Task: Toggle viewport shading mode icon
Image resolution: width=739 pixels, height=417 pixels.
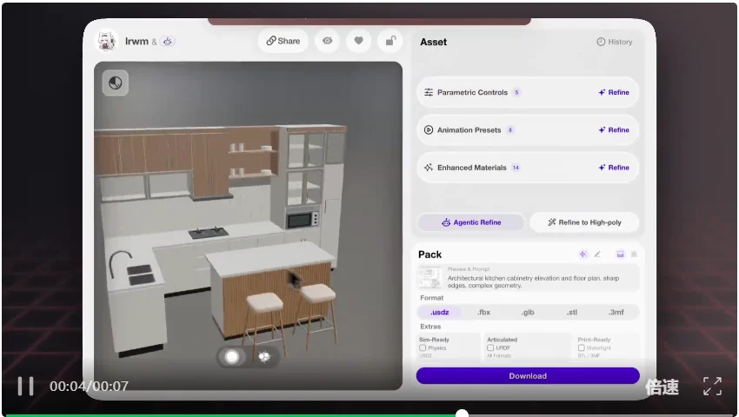Action: 116,83
